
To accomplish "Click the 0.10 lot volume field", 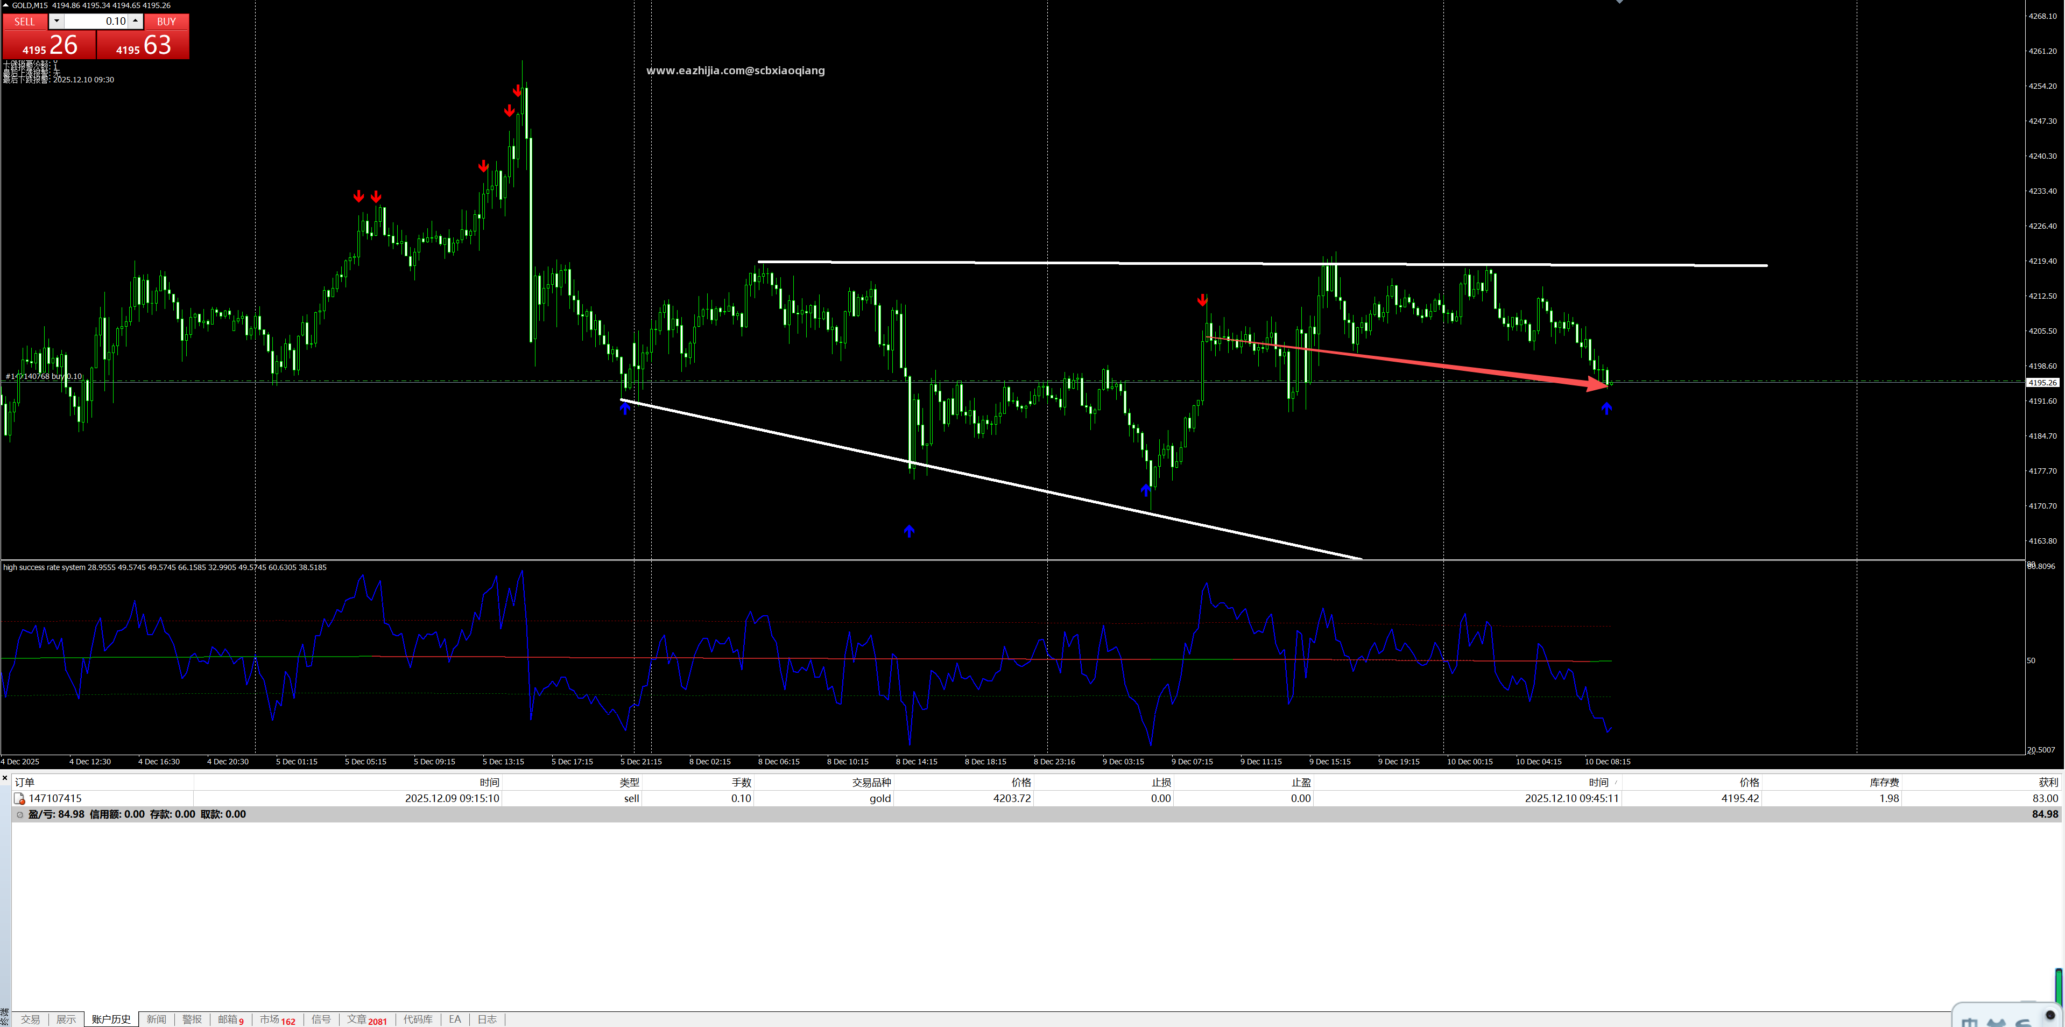I will pyautogui.click(x=96, y=22).
